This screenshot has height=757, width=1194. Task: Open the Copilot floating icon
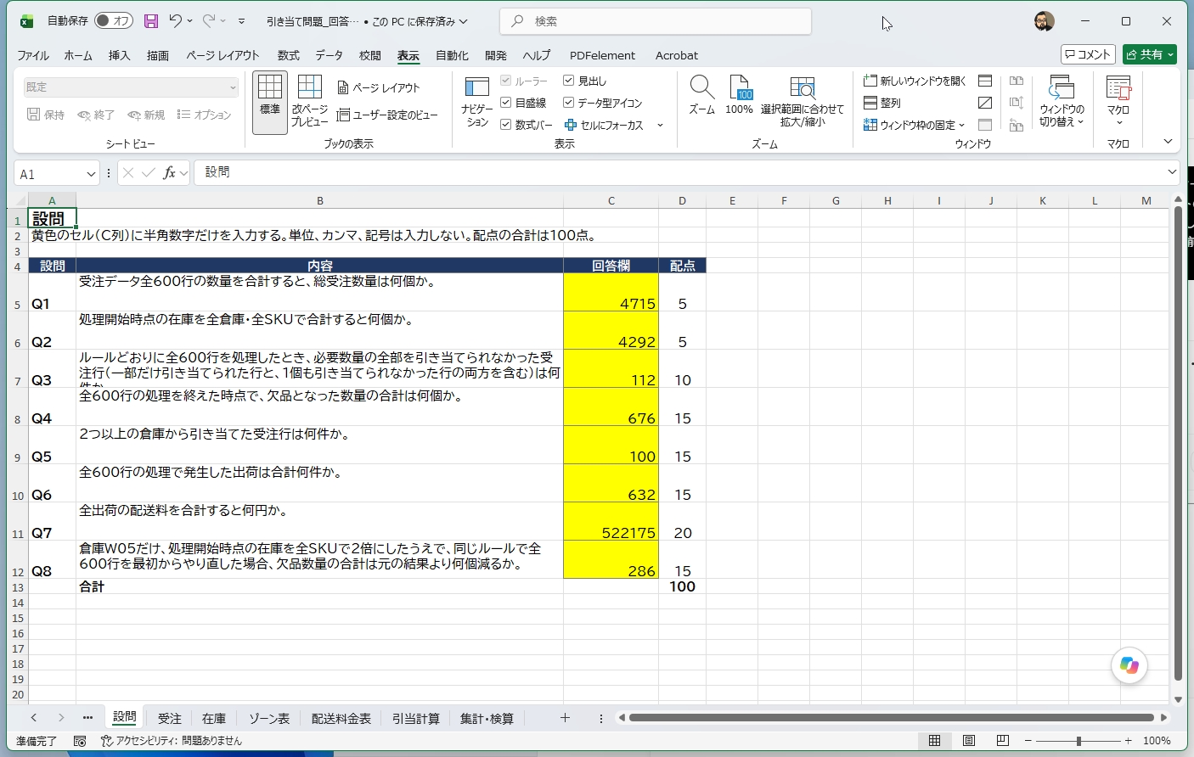pyautogui.click(x=1129, y=665)
